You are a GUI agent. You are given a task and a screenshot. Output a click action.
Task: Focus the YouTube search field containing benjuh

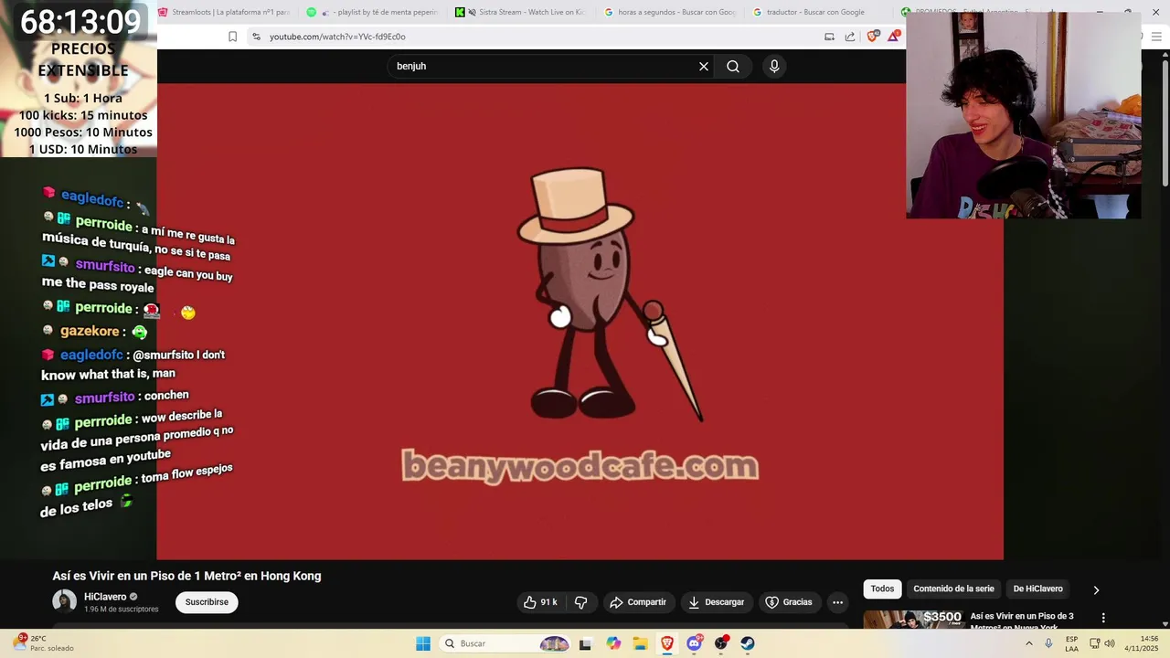point(544,66)
